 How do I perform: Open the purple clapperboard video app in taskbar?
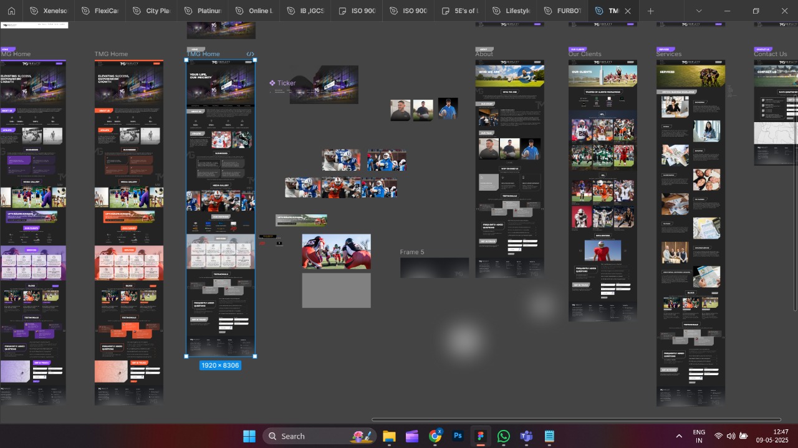click(x=412, y=436)
